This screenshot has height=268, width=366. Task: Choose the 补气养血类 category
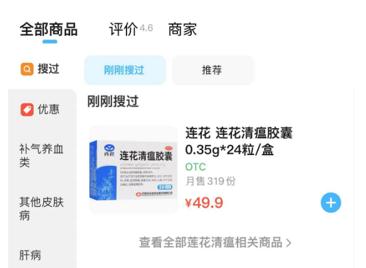click(41, 156)
